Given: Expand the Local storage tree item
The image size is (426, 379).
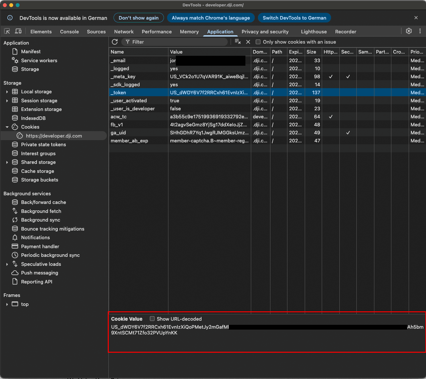Looking at the screenshot, I should 7,92.
